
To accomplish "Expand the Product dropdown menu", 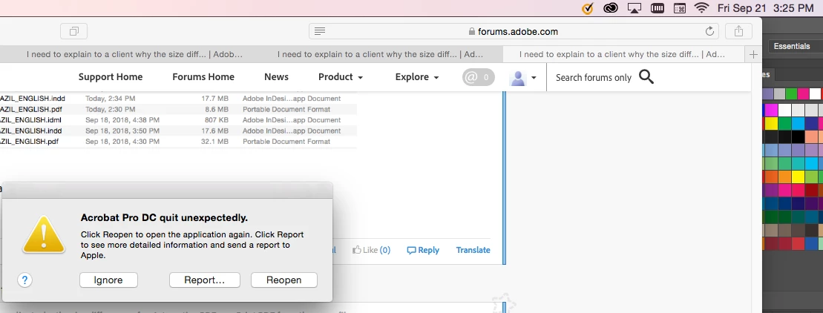I will (x=341, y=77).
